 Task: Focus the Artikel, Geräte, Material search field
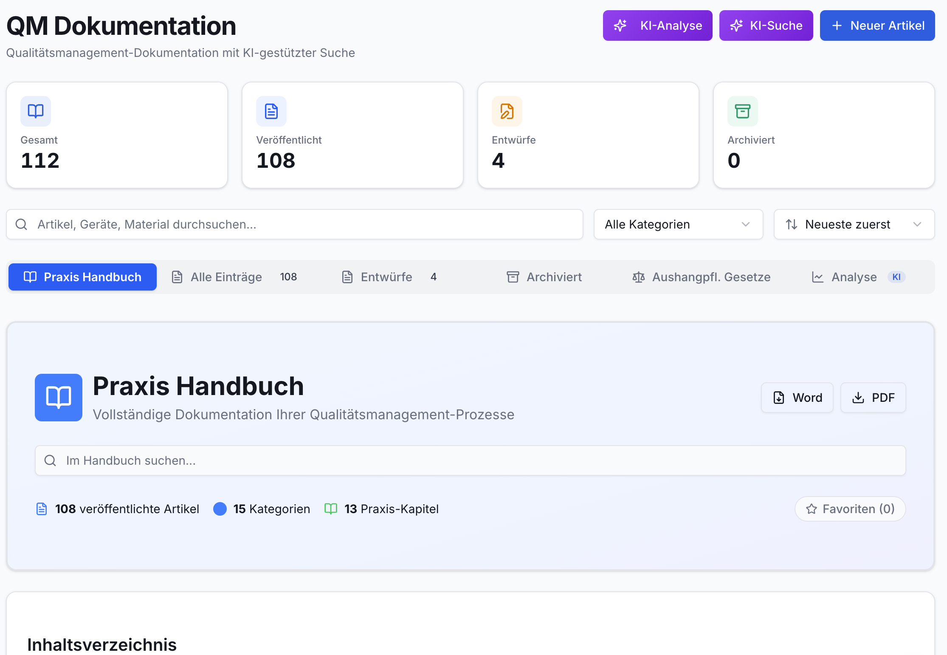tap(295, 224)
